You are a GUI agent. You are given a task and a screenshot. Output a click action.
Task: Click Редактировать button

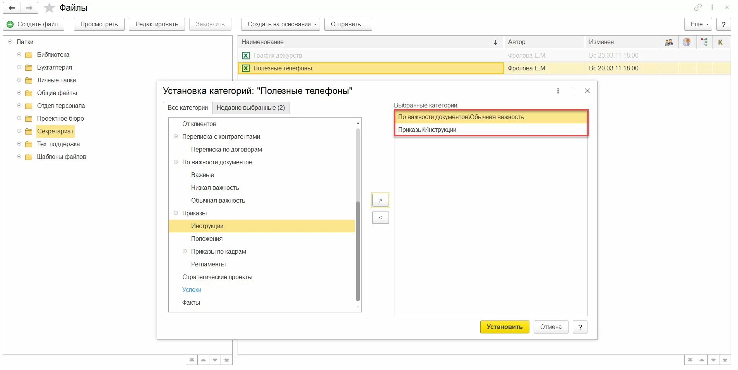tap(157, 24)
